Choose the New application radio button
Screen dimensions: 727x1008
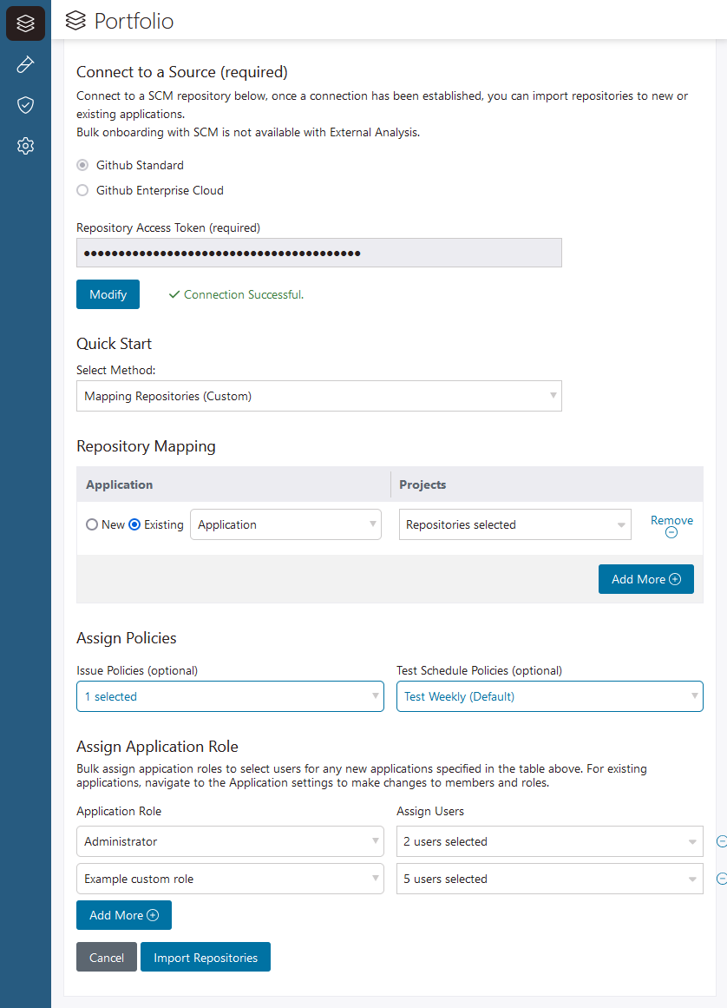pyautogui.click(x=92, y=524)
